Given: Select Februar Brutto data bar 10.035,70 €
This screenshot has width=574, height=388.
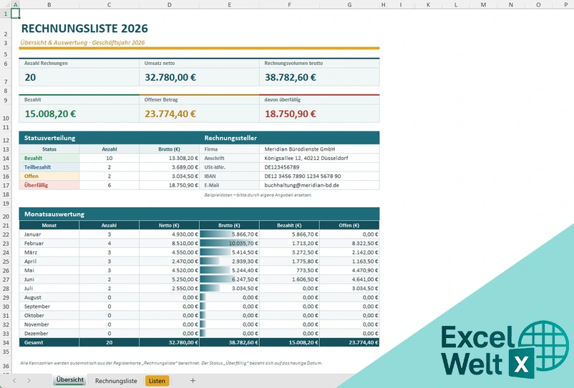Looking at the screenshot, I should 229,244.
